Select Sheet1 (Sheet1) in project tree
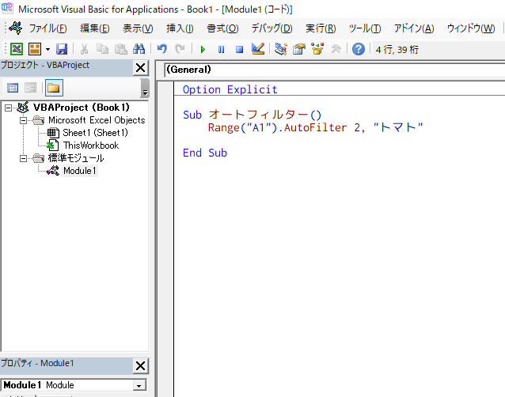The image size is (505, 397). pyautogui.click(x=95, y=133)
